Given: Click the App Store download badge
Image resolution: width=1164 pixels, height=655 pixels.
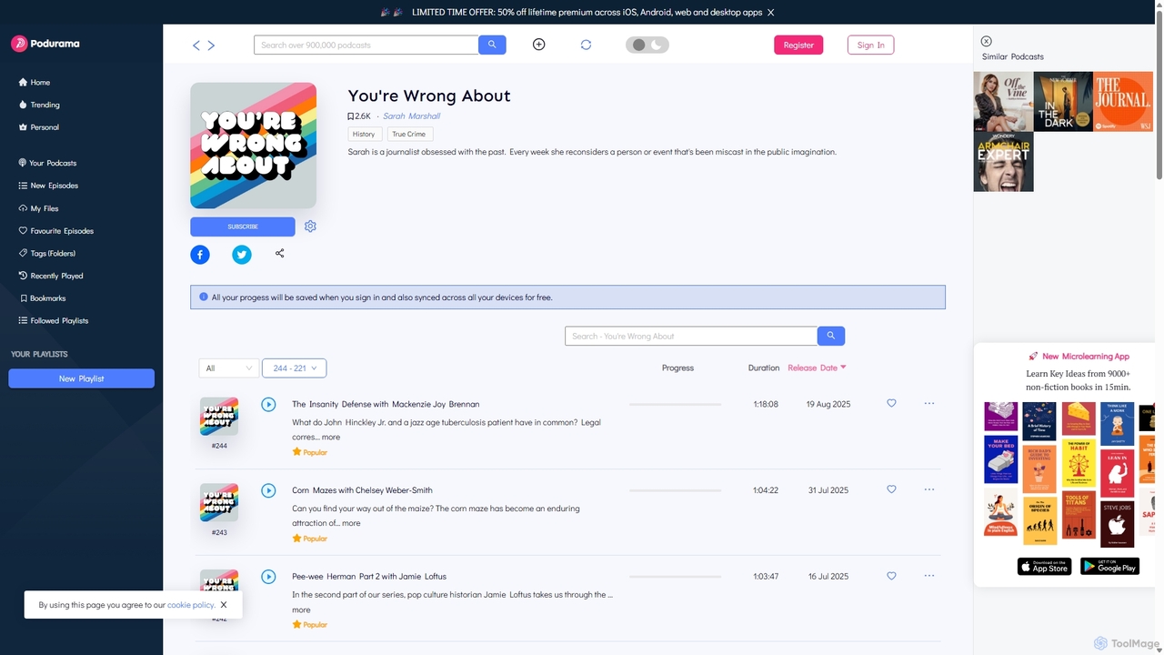Looking at the screenshot, I should point(1044,567).
